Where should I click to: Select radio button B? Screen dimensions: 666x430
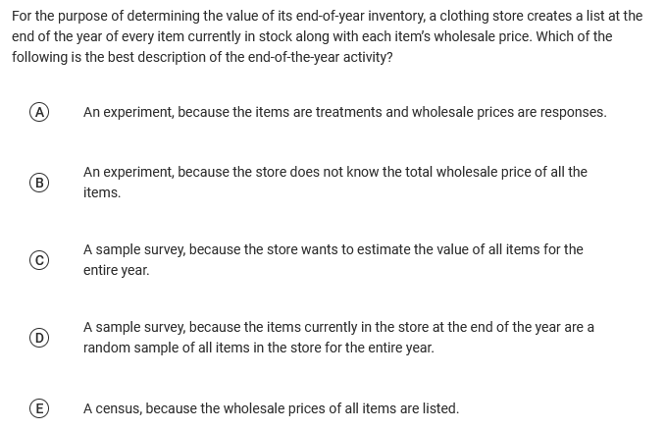[x=40, y=183]
